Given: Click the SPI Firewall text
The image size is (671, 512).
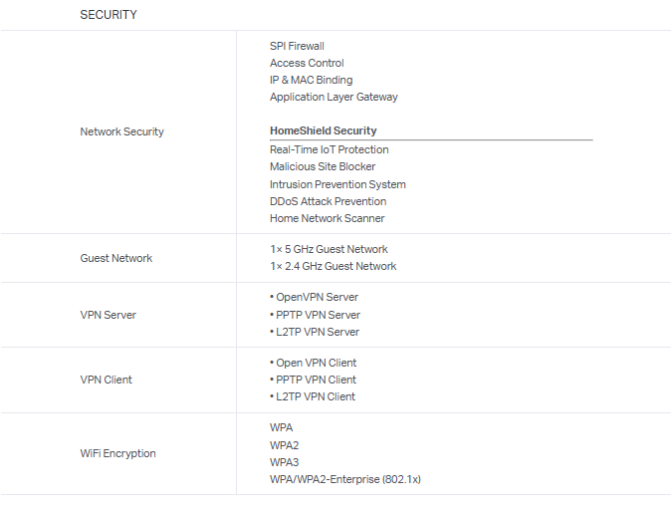Looking at the screenshot, I should coord(297,46).
